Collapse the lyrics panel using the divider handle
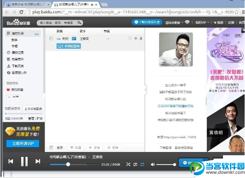245x178 pixels. (145, 89)
